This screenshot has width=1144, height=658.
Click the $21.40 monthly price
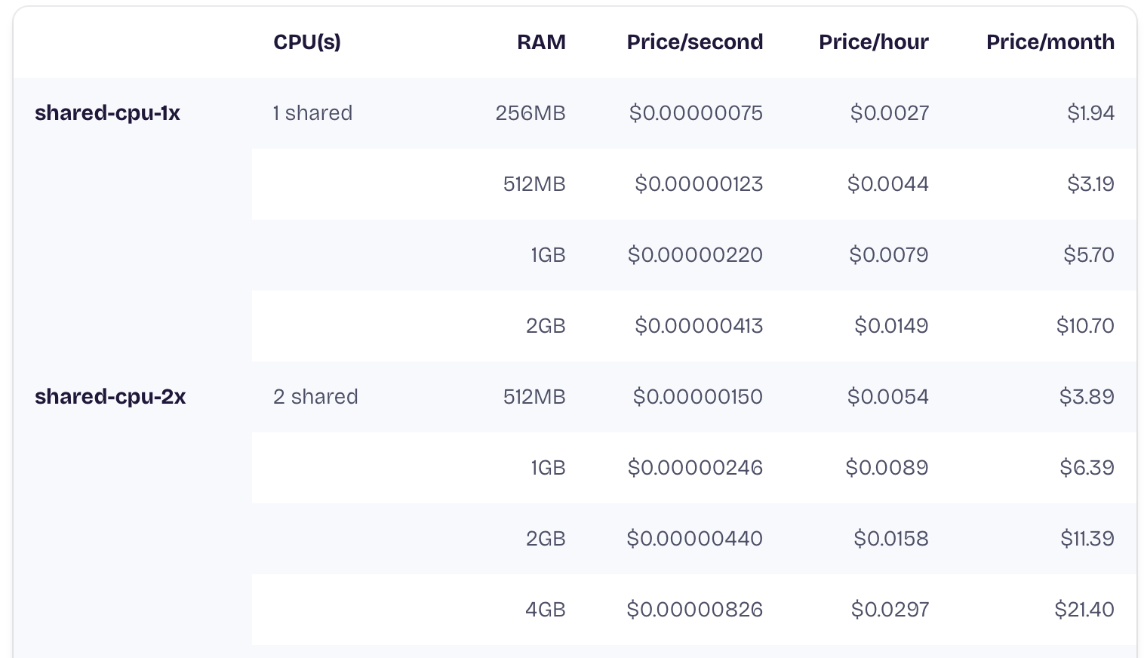(1084, 610)
